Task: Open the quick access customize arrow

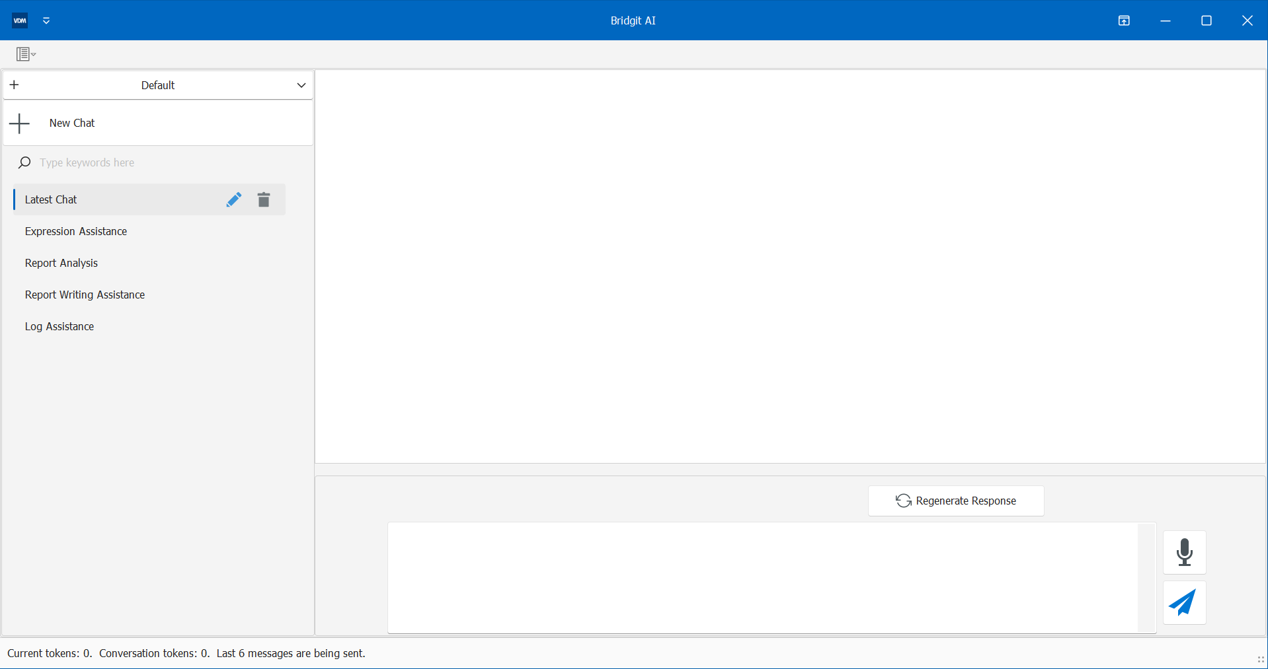Action: [x=46, y=20]
